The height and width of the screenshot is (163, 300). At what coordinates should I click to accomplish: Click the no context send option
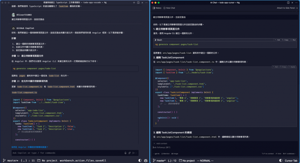(x=268, y=154)
